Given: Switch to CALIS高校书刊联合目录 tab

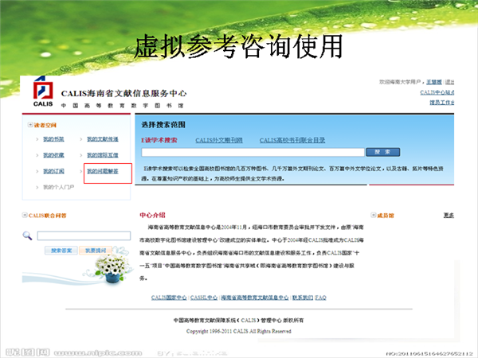Looking at the screenshot, I should click(292, 140).
